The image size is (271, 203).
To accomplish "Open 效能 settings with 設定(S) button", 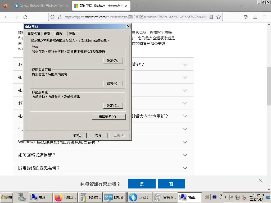I will pyautogui.click(x=113, y=61).
